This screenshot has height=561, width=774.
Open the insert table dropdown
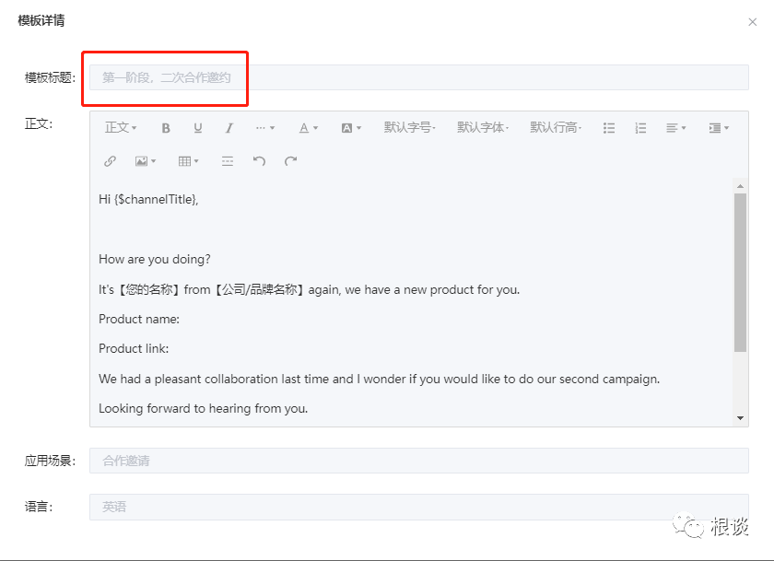(x=189, y=161)
